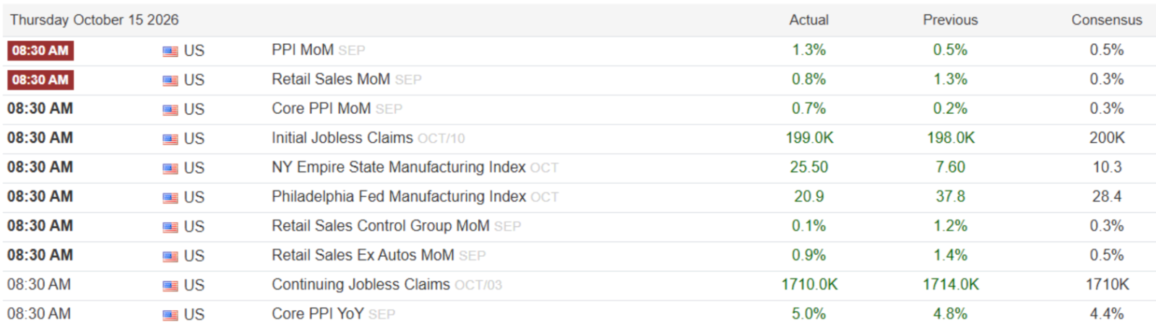1156x326 pixels.
Task: Select US flag in Initial Jobless Claims row
Action: pos(171,139)
